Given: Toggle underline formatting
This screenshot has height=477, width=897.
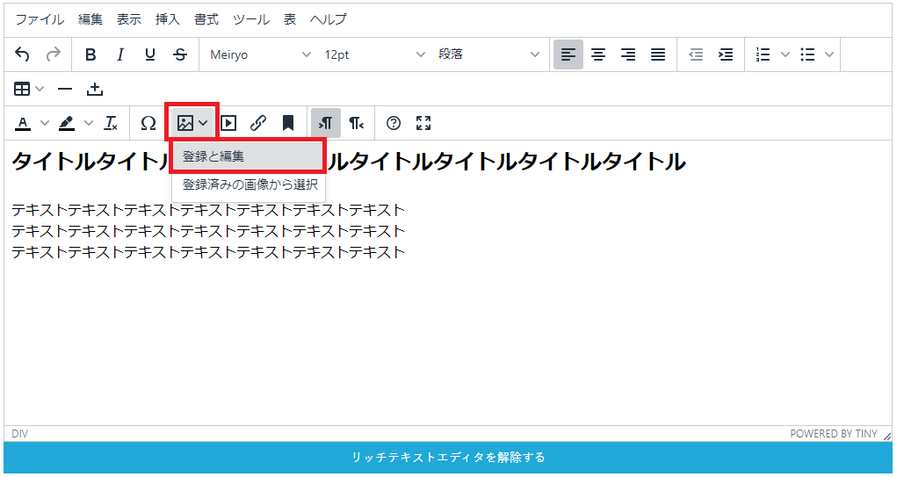Looking at the screenshot, I should (x=150, y=55).
